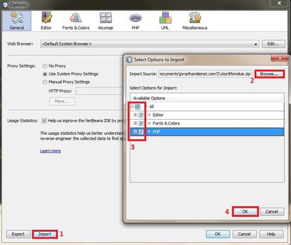Click the NetBeans icon in Options title bar

[x=5, y=4]
